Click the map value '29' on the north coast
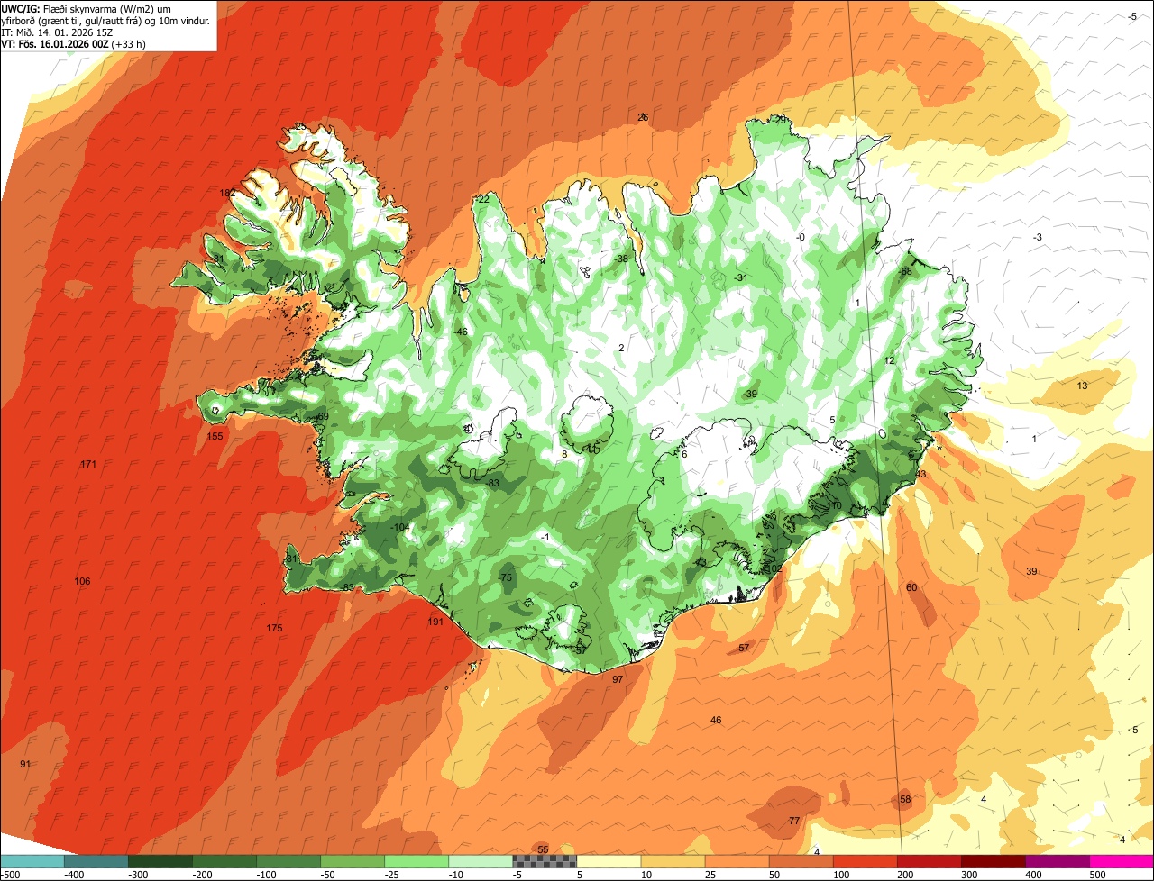Screen dimensions: 1154x881 click(781, 119)
